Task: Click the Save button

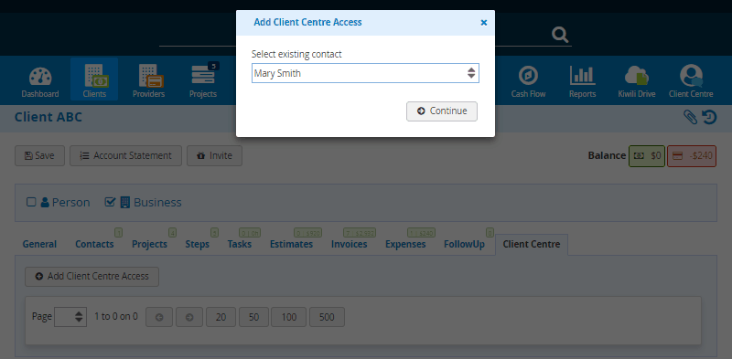Action: click(39, 155)
